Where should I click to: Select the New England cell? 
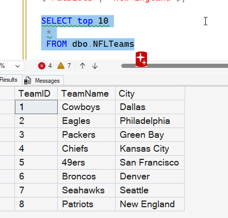click(x=150, y=204)
